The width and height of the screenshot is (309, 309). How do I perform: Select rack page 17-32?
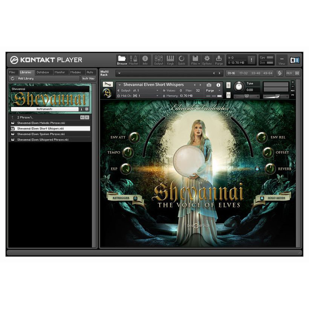[x=243, y=73]
